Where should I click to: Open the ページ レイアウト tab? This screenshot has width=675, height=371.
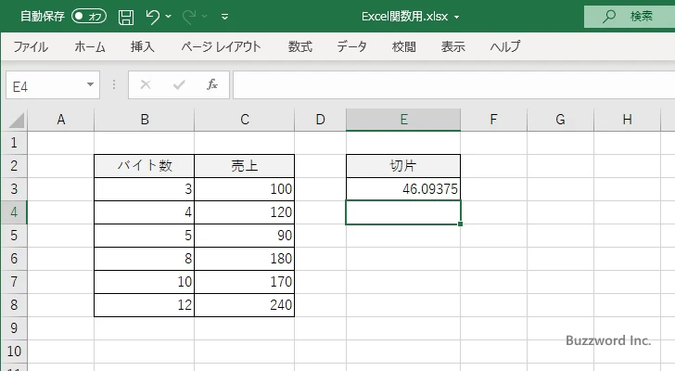pos(221,46)
